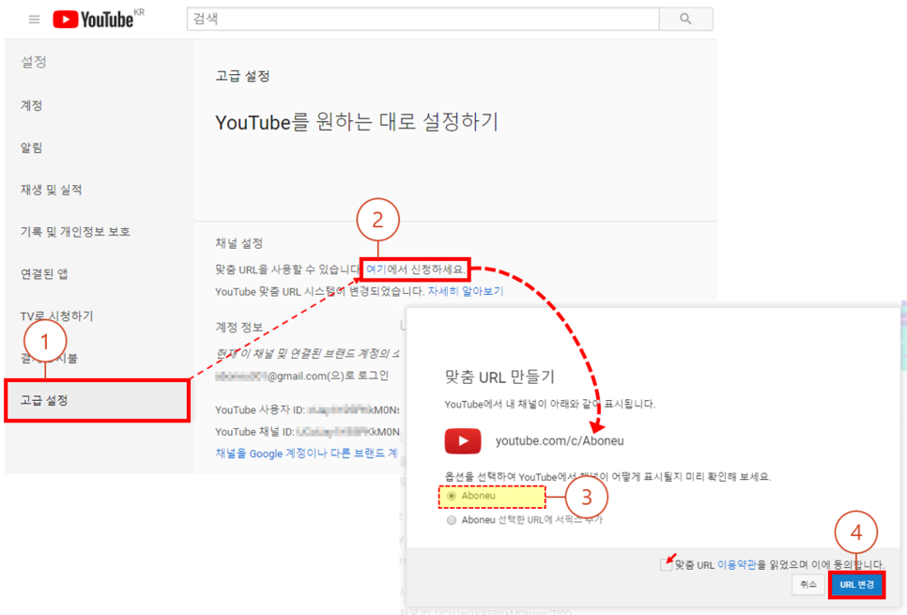This screenshot has height=615, width=907.
Task: Click URL 변경 button
Action: pos(856,585)
